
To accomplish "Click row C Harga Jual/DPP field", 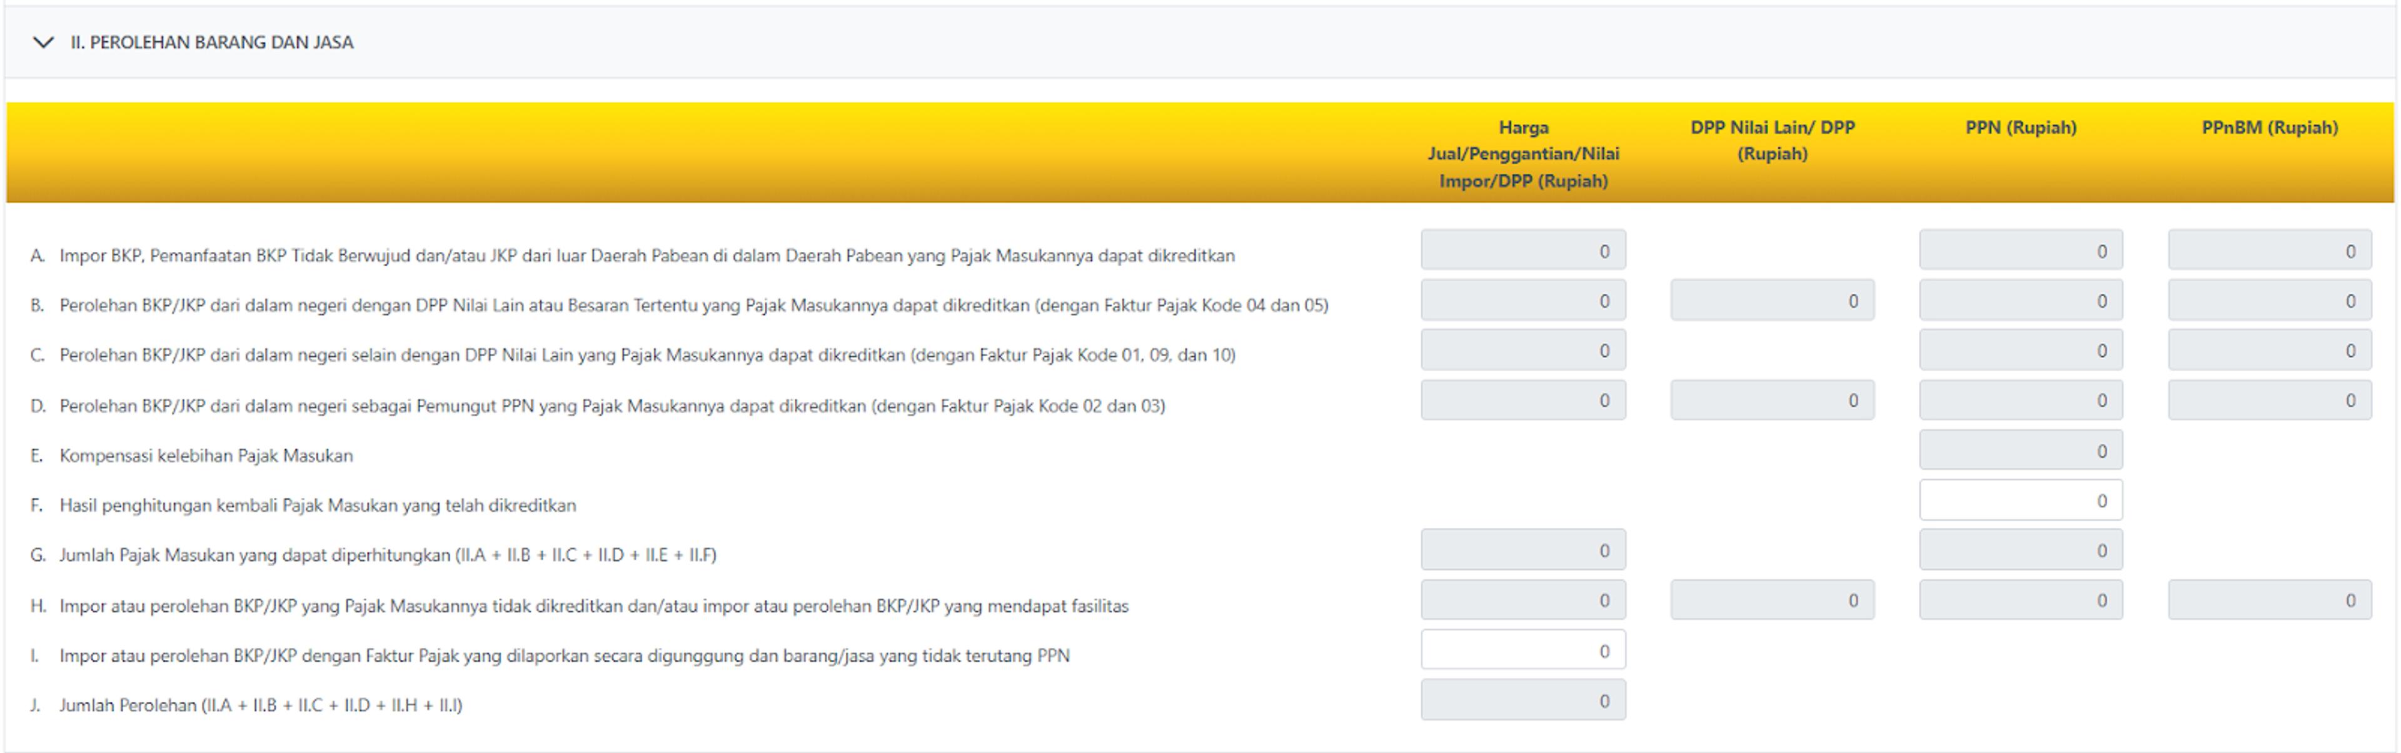I will [1523, 349].
